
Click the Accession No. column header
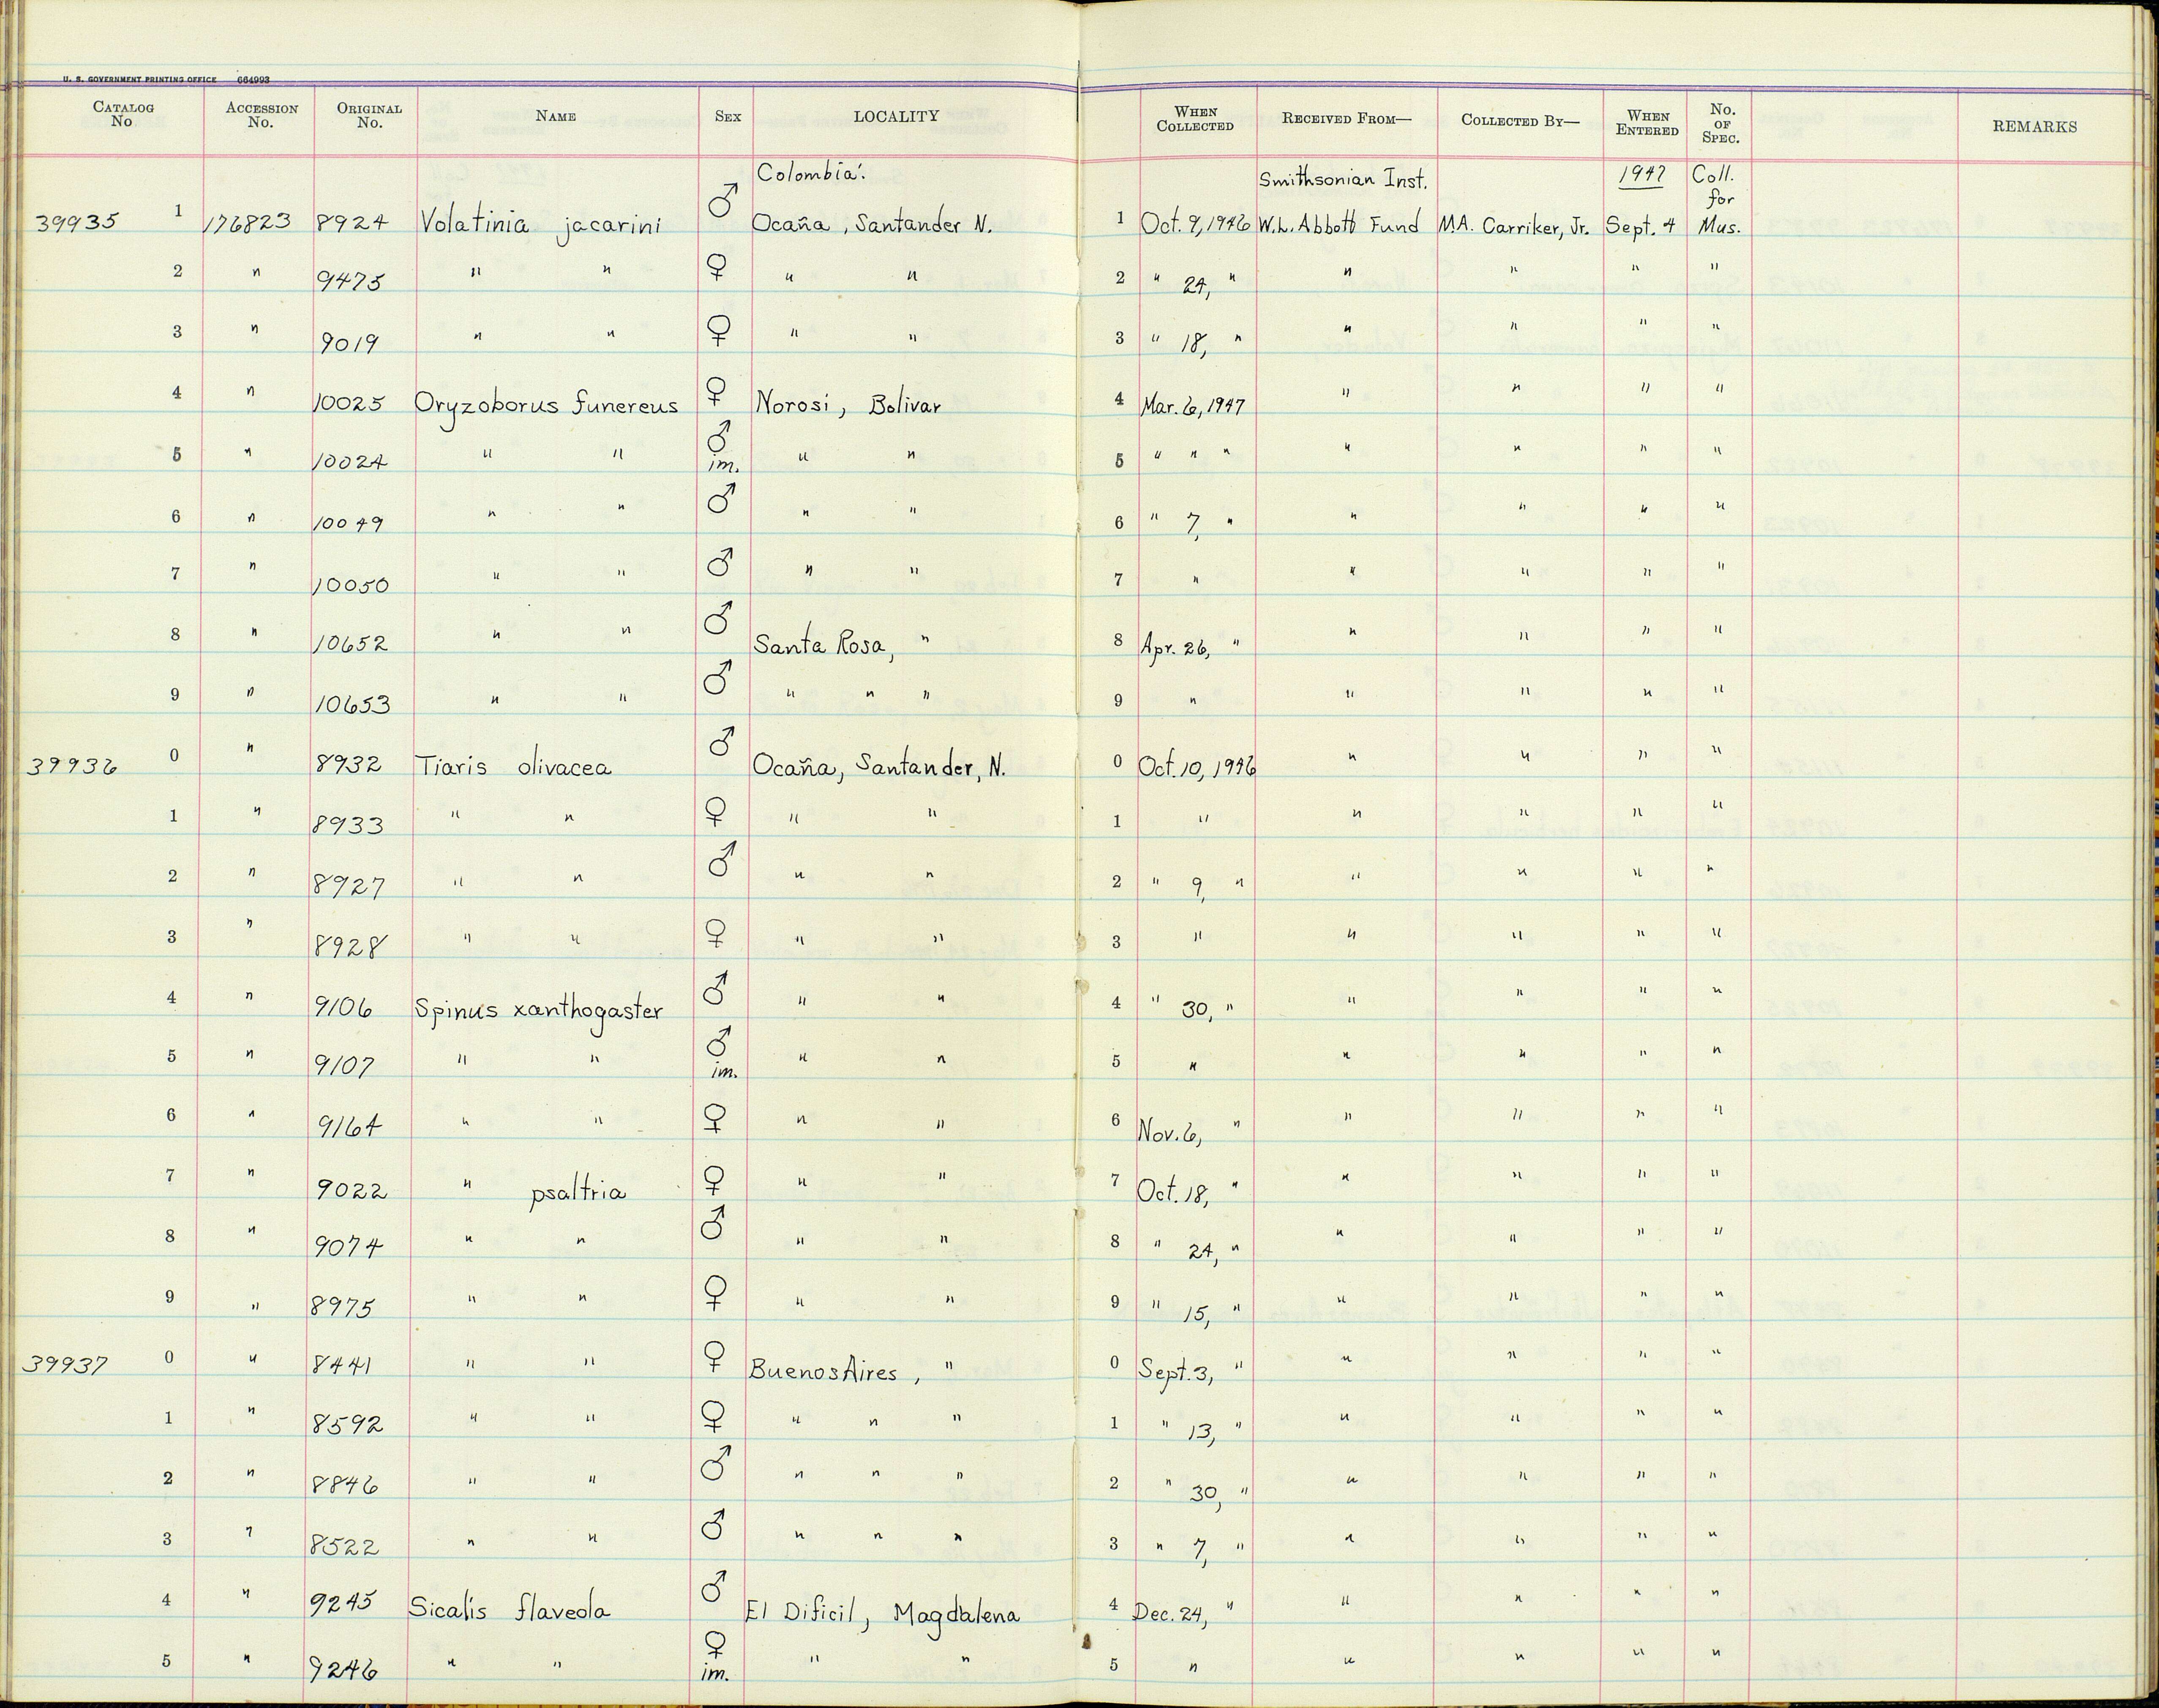[261, 115]
